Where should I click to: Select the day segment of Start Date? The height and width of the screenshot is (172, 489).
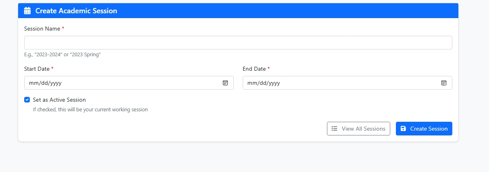point(43,83)
